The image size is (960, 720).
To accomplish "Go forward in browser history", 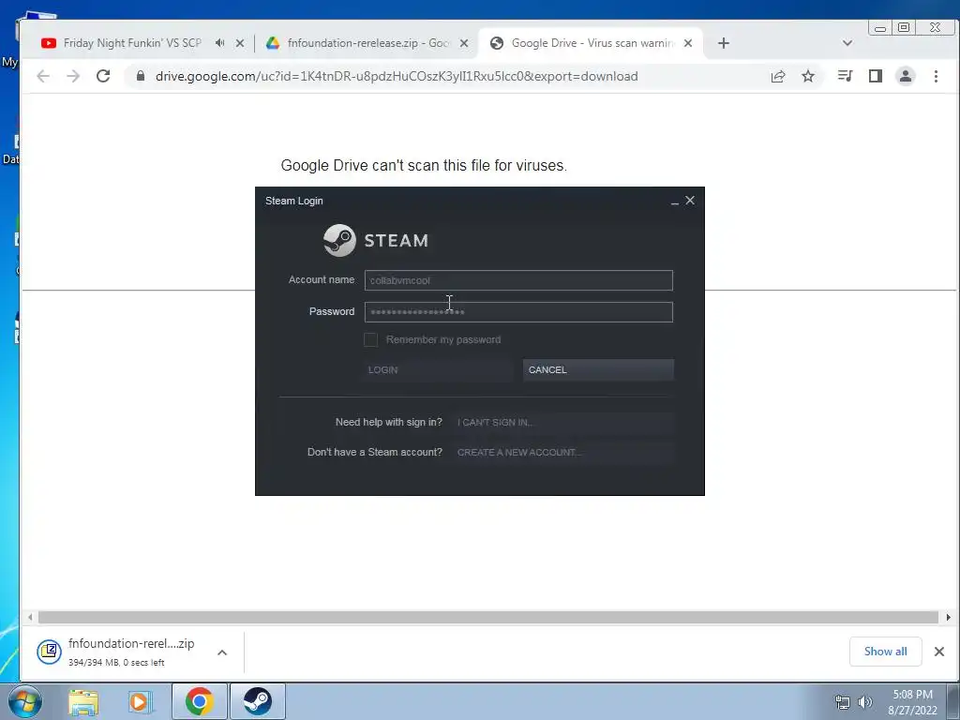I will (x=73, y=76).
